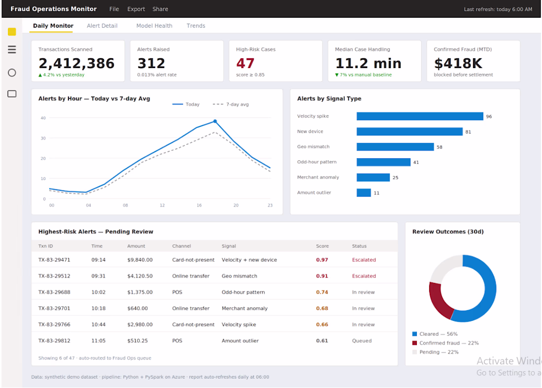Image resolution: width=542 pixels, height=388 pixels.
Task: Click the Median Case Handling 11.2 min value
Action: tap(368, 63)
